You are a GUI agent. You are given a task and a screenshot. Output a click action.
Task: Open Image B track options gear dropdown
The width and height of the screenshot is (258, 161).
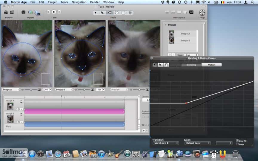pyautogui.click(x=20, y=122)
